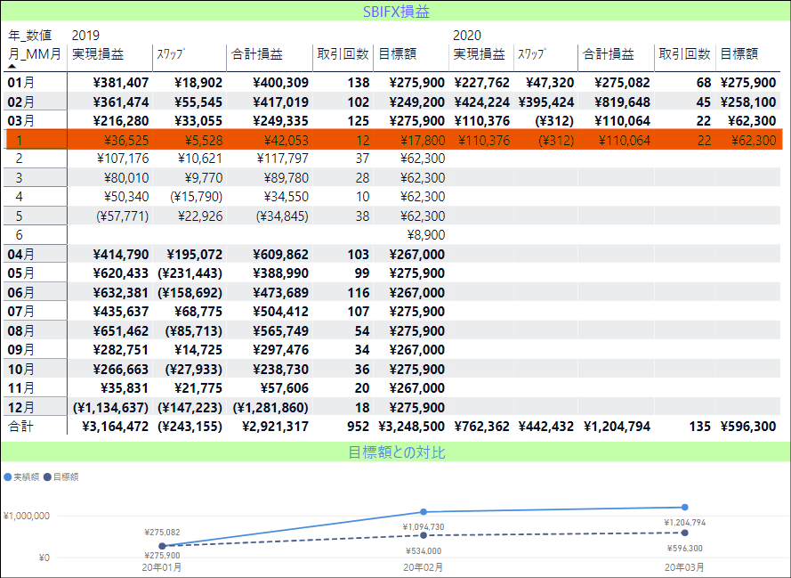Select the 目標額 data point at 20年02月
Screen dimensions: 791x578
pyautogui.click(x=424, y=535)
